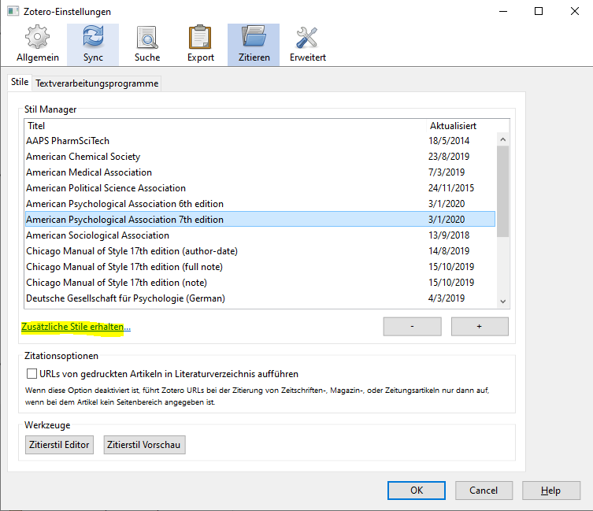Select Chicago Manual 17th edition (full note)
The image size is (593, 511).
pyautogui.click(x=260, y=267)
